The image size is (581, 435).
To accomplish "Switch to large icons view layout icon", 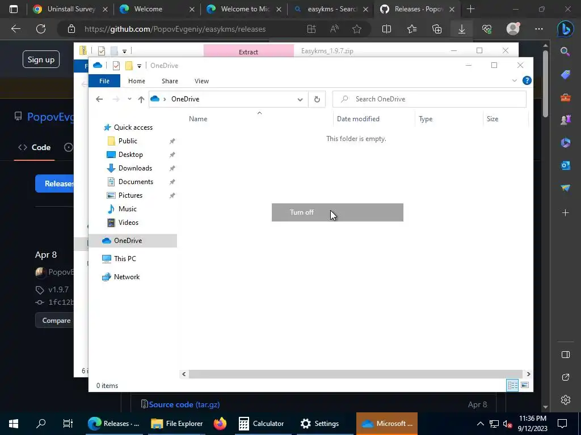I will [x=525, y=385].
